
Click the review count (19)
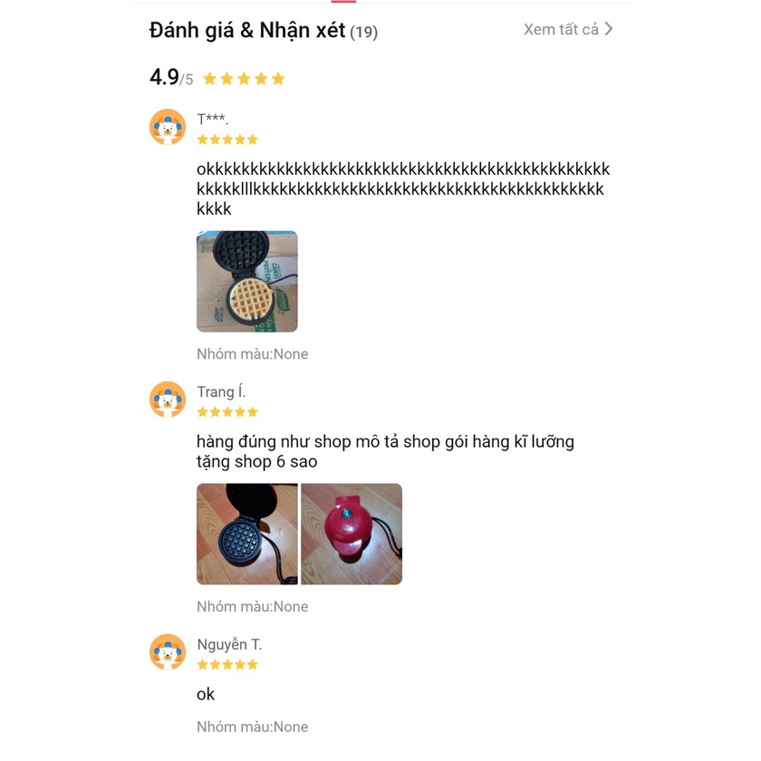363,32
